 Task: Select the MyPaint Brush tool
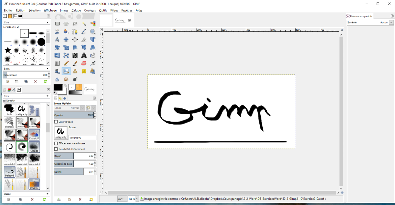[x=66, y=71]
